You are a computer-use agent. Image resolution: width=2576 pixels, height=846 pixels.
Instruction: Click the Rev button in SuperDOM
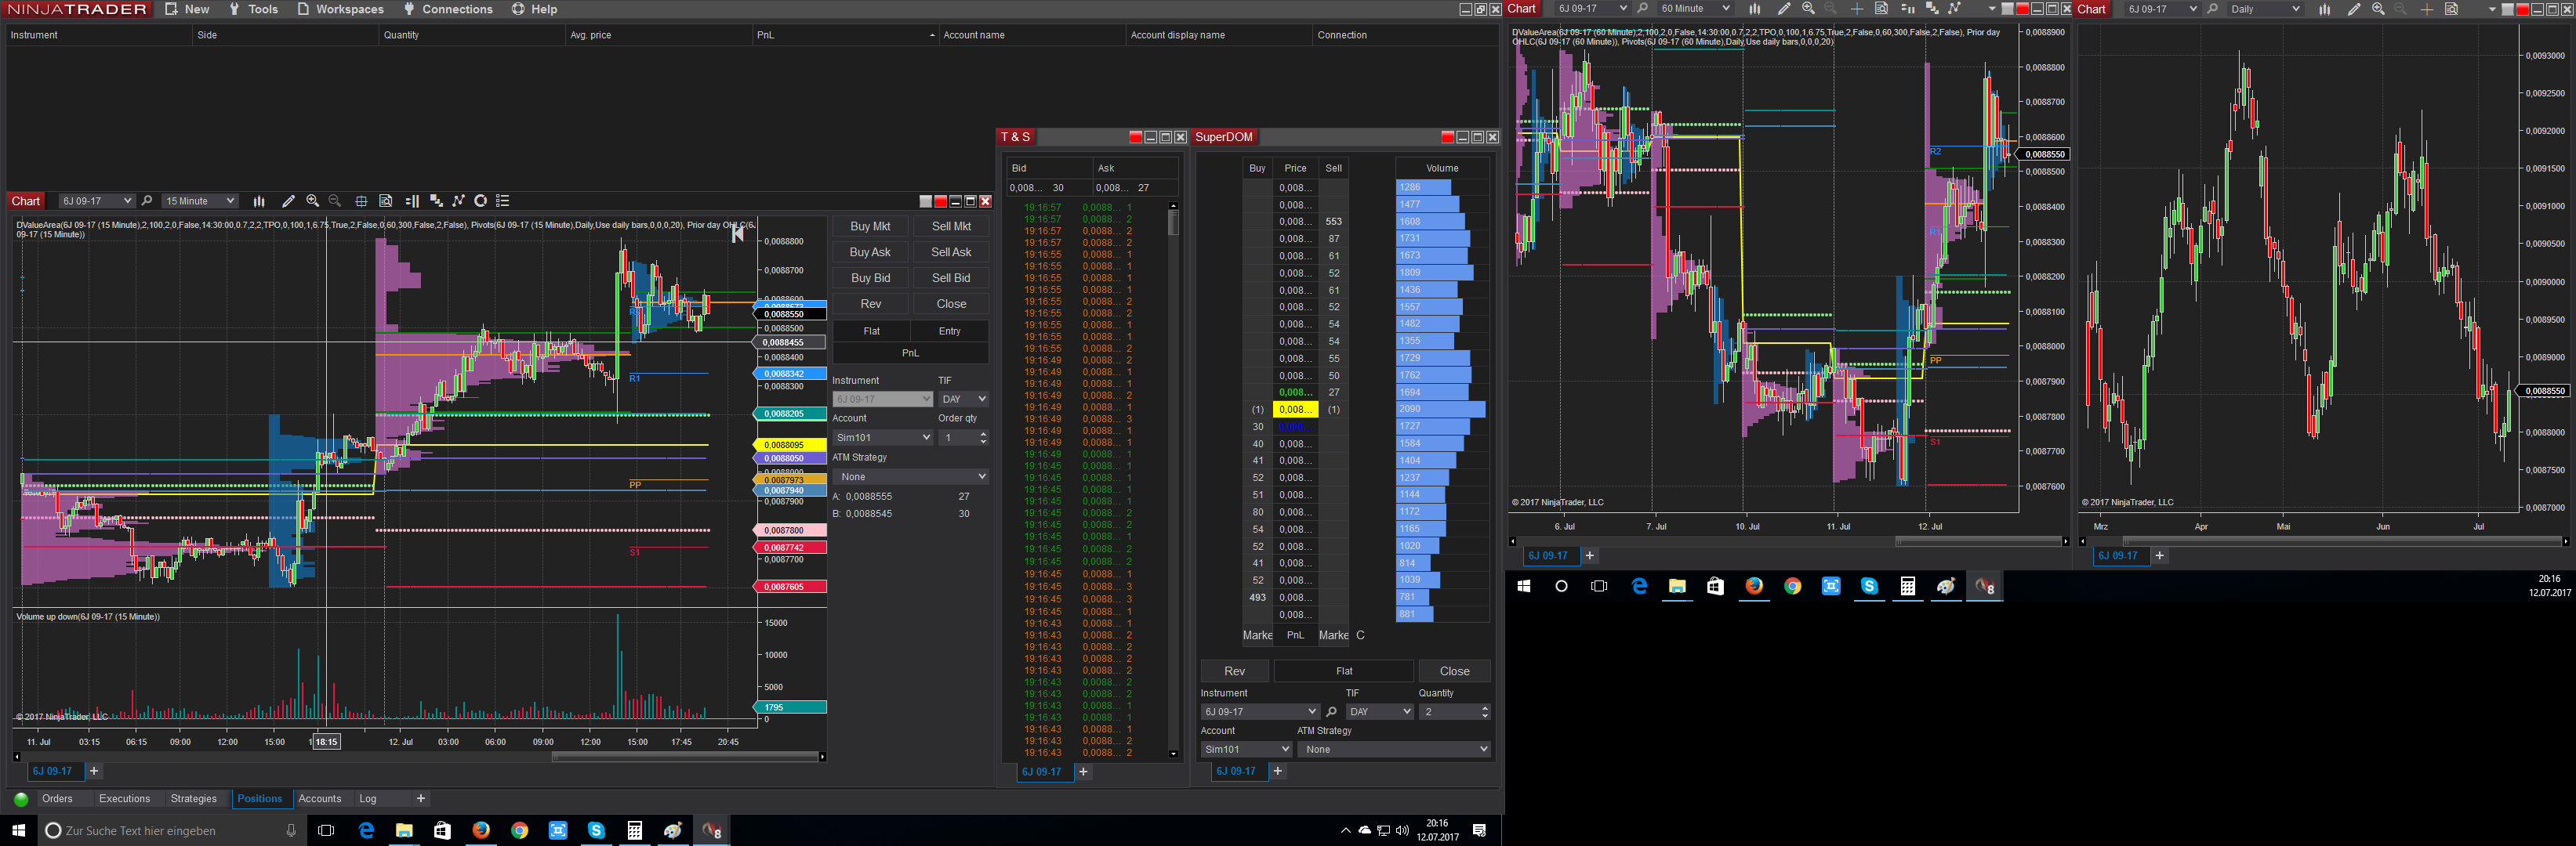(x=1235, y=671)
